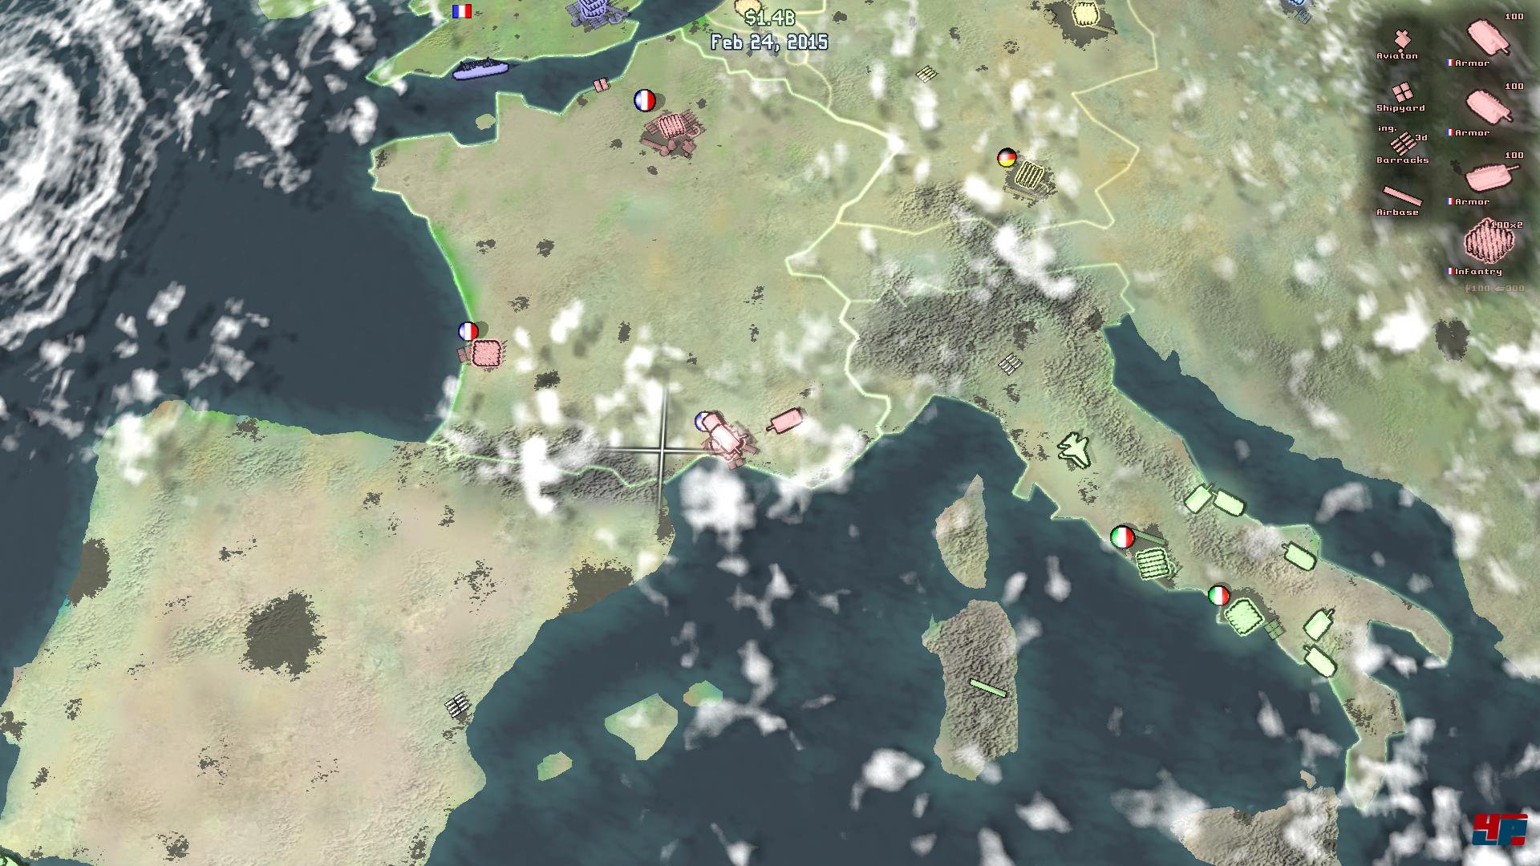Click the green airstrip on Sardinia
This screenshot has height=866, width=1540.
click(987, 687)
